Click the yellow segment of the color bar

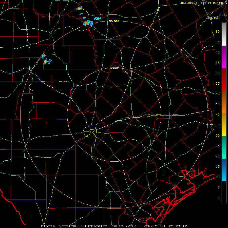point(224,125)
